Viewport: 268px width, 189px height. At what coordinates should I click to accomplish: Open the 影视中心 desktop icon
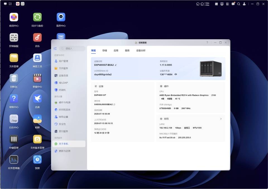tap(37, 78)
